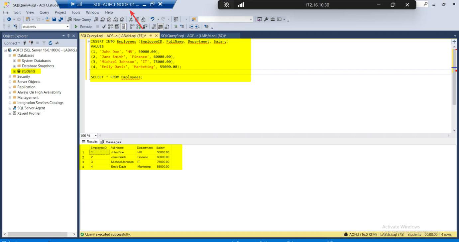Click the Increase Indent icon
Screen dimensions: 459x242
pos(197,27)
